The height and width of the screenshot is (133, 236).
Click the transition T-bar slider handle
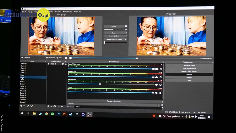(104, 42)
